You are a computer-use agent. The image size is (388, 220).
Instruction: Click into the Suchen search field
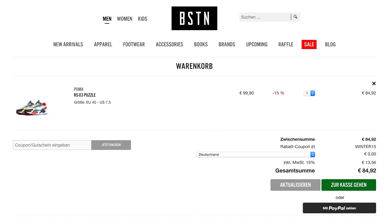click(265, 17)
